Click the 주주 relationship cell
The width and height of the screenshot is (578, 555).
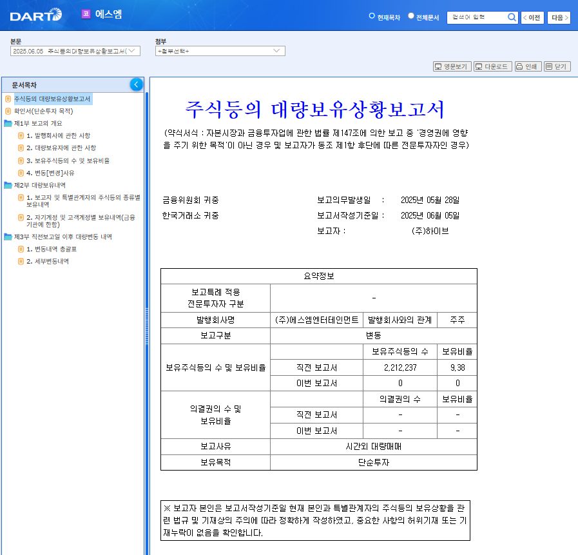click(457, 320)
